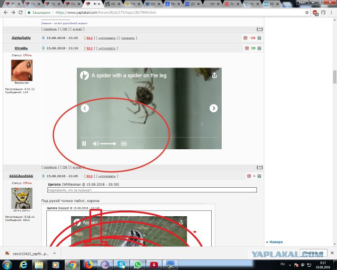Upvote the ДаНеДаНу post with the green plus icon
337x270 pixels.
point(259,38)
